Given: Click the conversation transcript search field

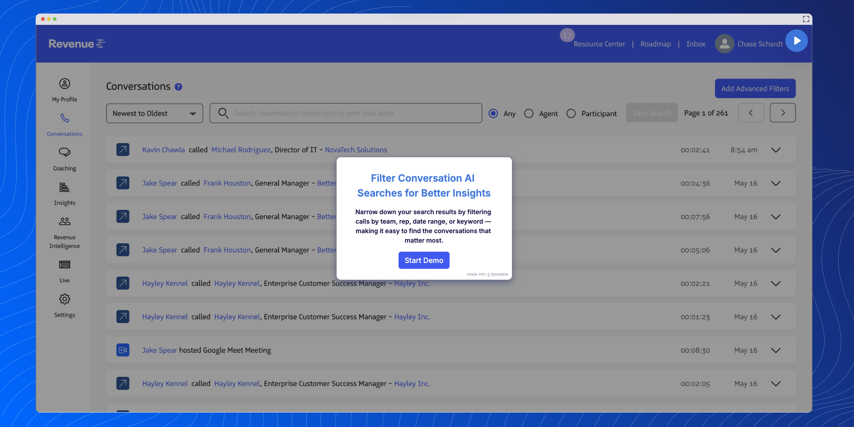Looking at the screenshot, I should click(x=346, y=113).
